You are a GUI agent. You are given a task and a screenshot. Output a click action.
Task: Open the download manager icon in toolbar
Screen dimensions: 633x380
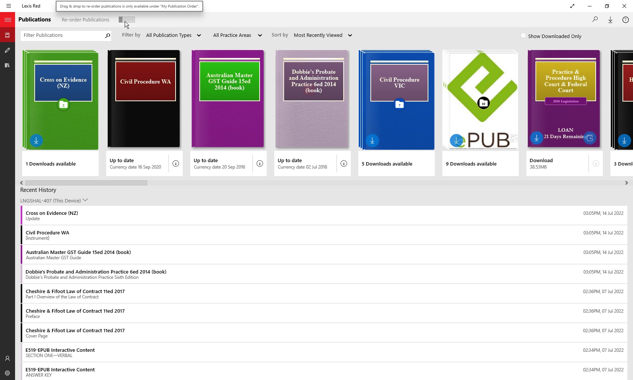610,20
